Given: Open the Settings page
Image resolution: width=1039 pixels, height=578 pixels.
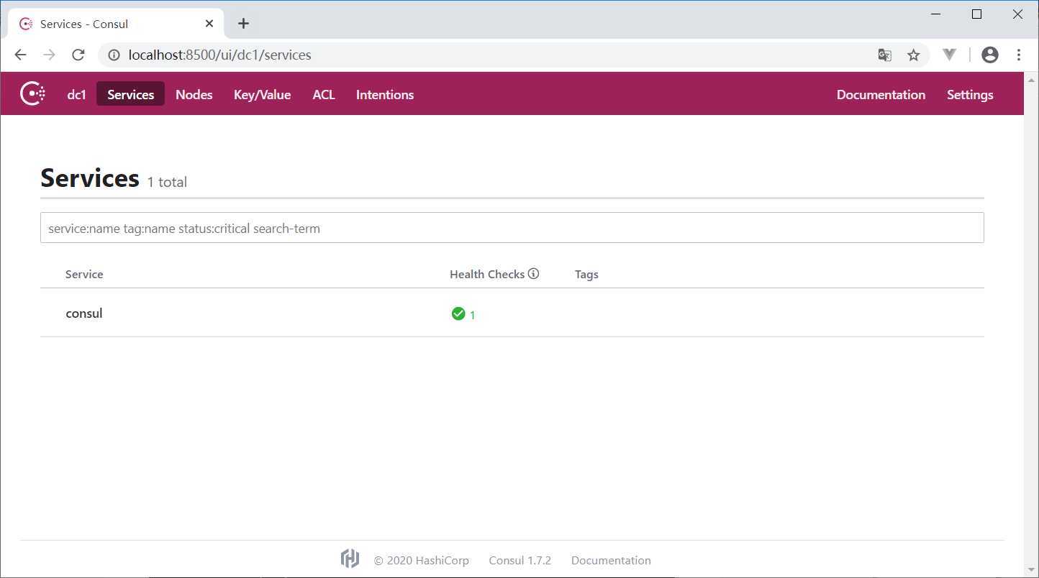Looking at the screenshot, I should click(x=970, y=95).
